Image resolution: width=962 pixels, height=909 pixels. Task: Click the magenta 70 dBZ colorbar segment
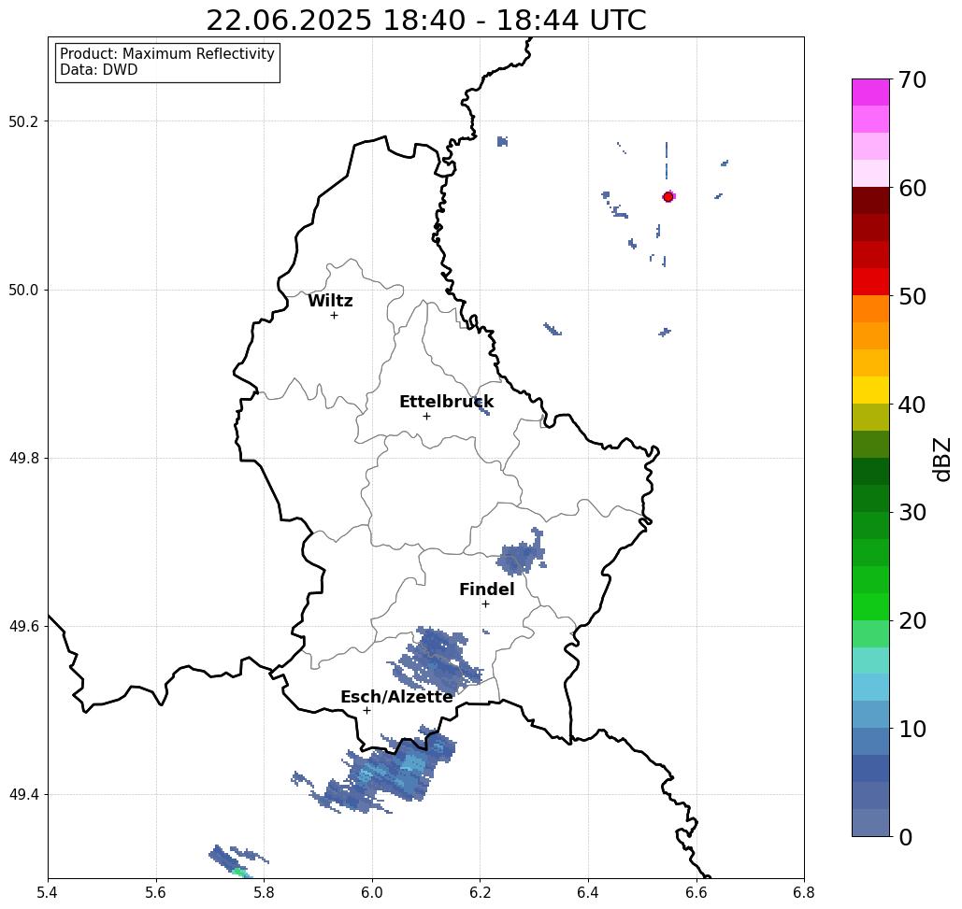point(870,92)
